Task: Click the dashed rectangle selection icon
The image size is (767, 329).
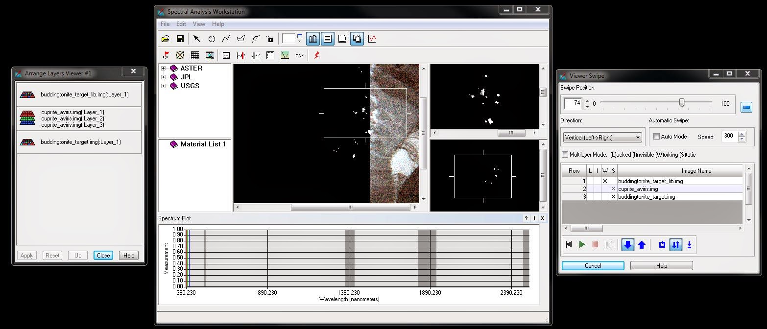Action: (x=270, y=55)
